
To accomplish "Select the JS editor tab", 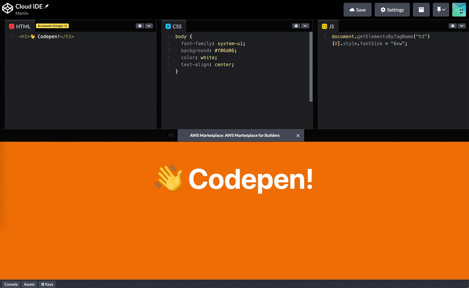I will 328,26.
